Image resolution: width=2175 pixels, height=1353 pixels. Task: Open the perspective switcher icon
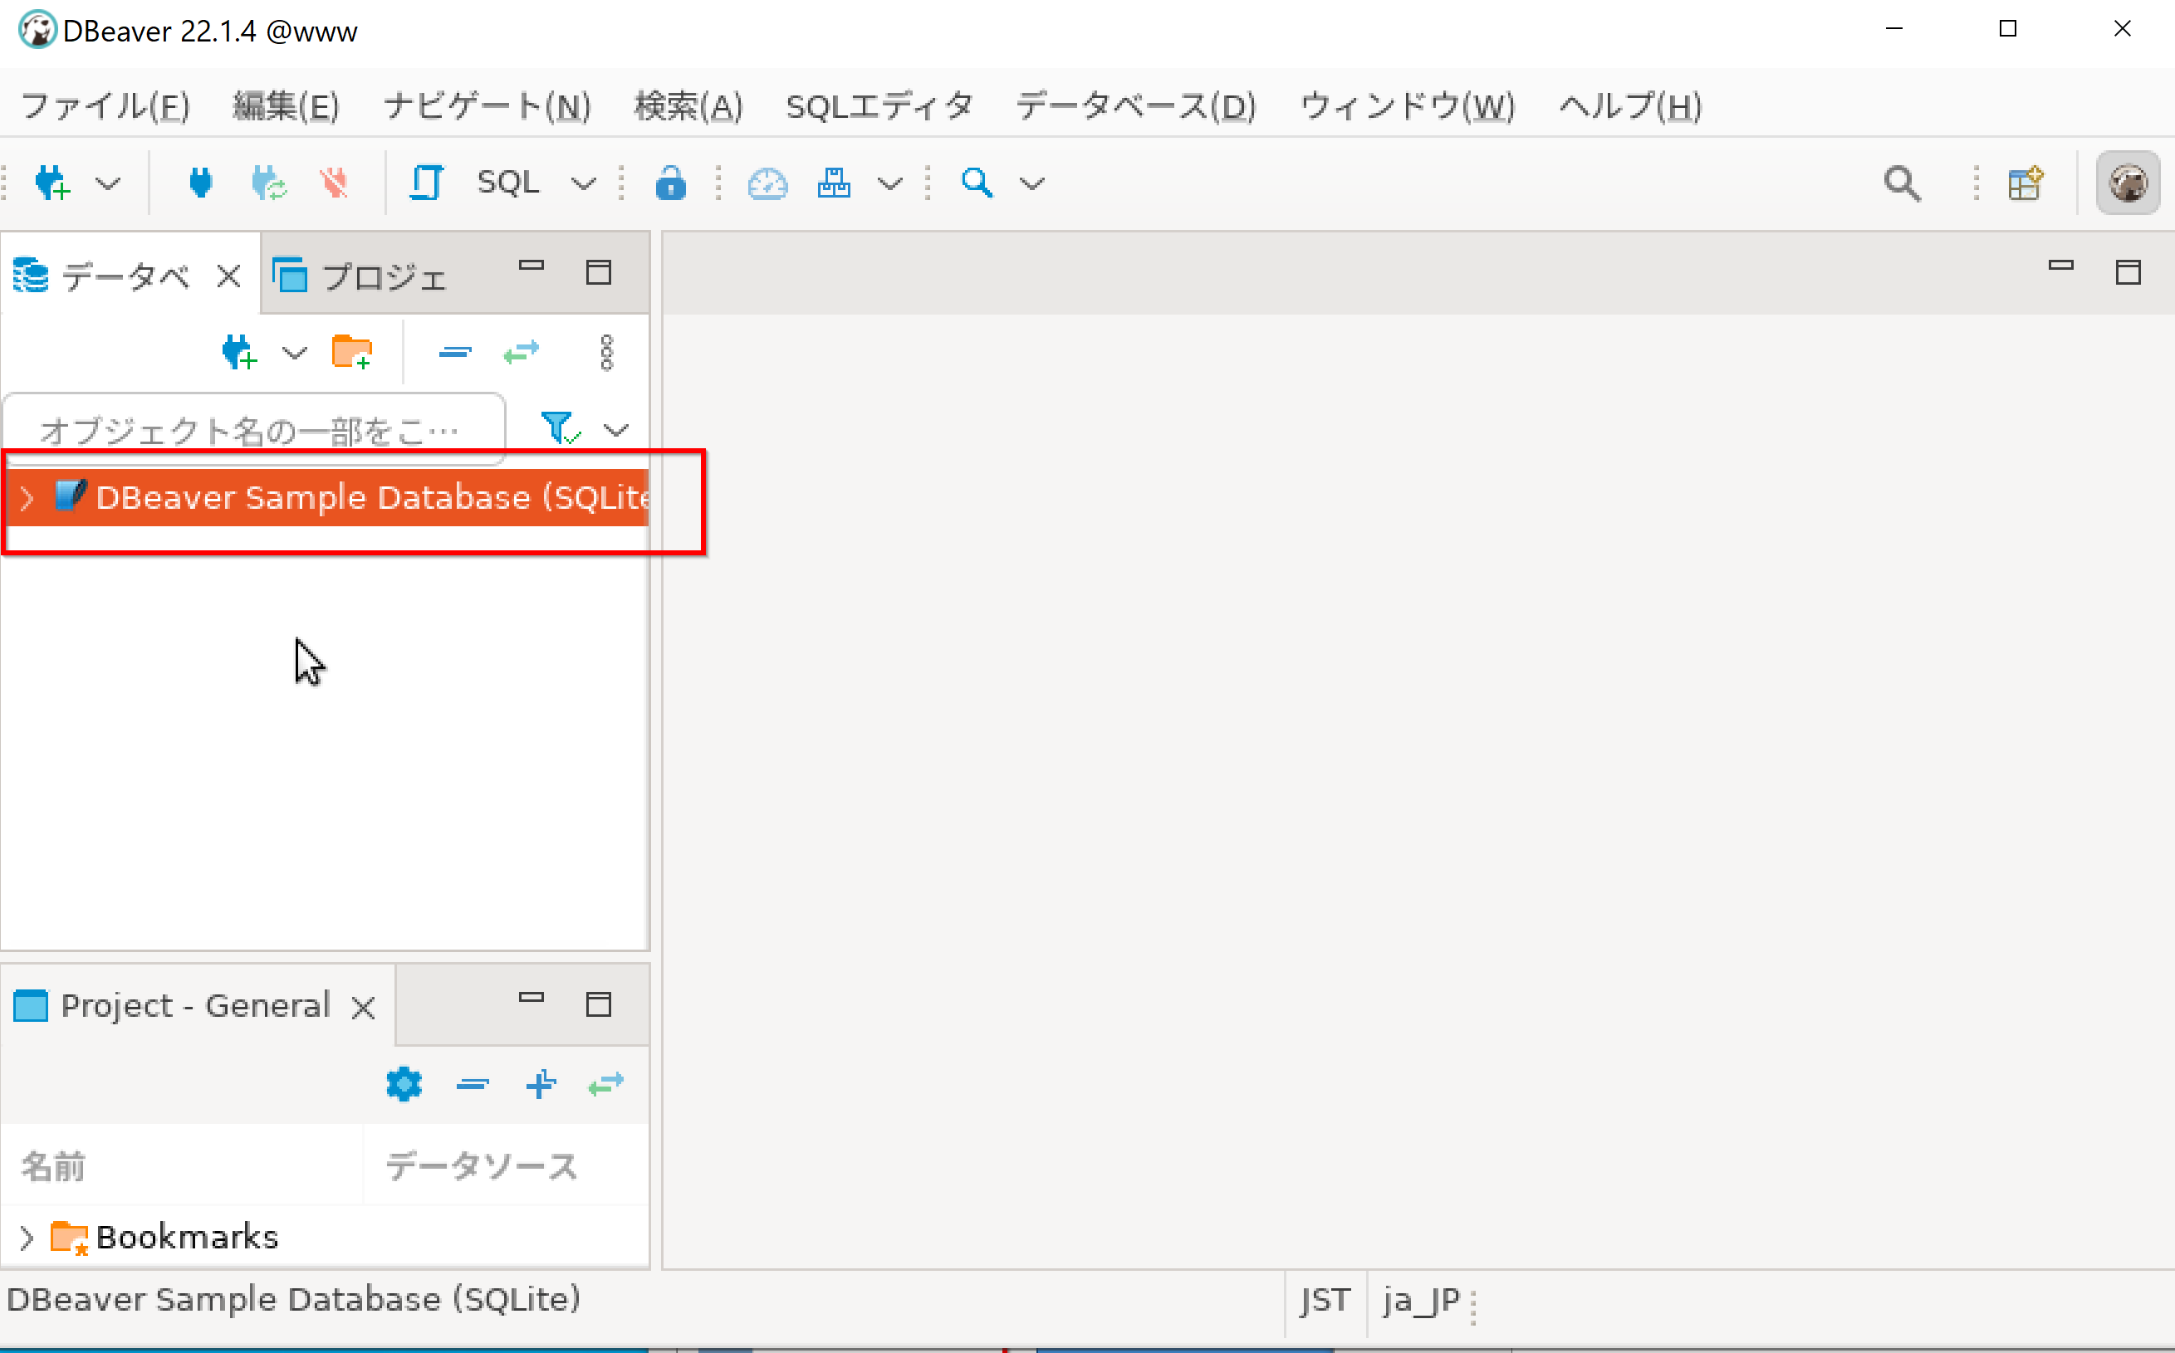2026,183
